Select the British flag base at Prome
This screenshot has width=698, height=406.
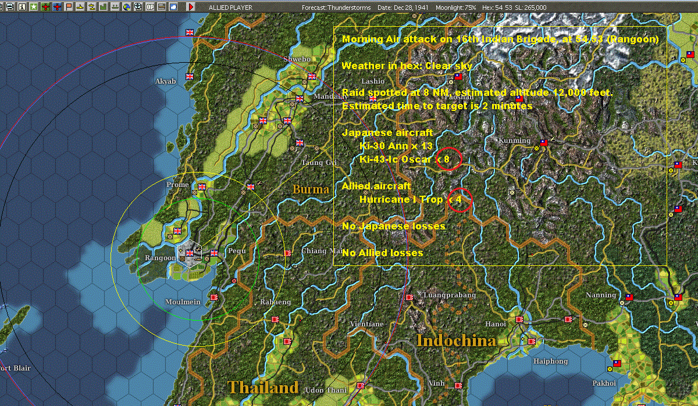click(x=202, y=187)
